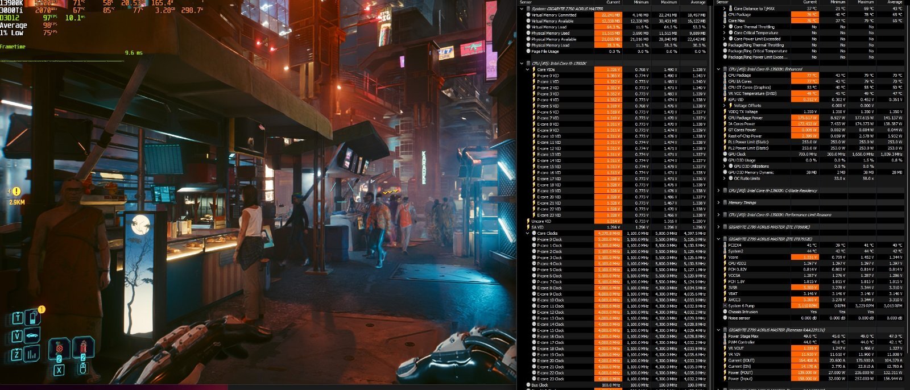Select the PWM Controller row
Image resolution: width=910 pixels, height=390 pixels.
(x=812, y=342)
